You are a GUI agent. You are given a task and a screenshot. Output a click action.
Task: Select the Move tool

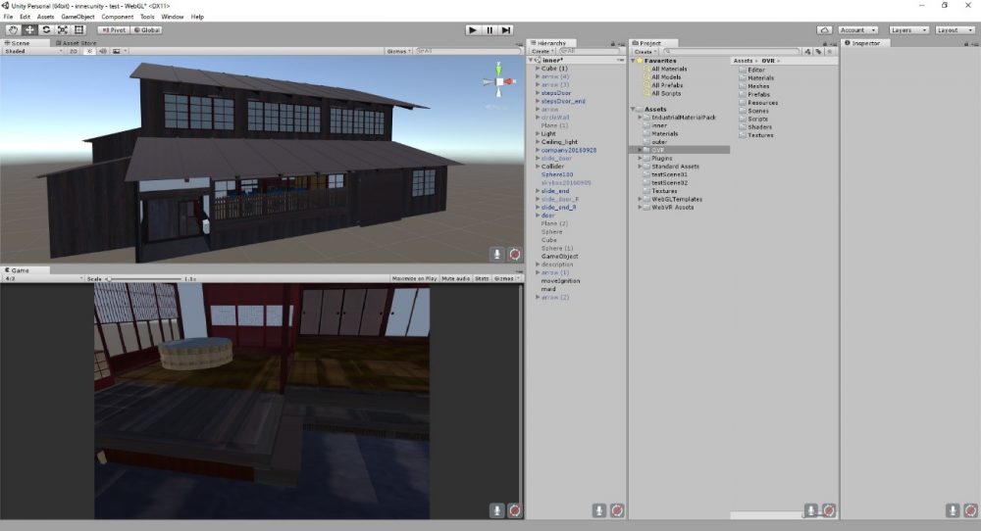coord(29,30)
